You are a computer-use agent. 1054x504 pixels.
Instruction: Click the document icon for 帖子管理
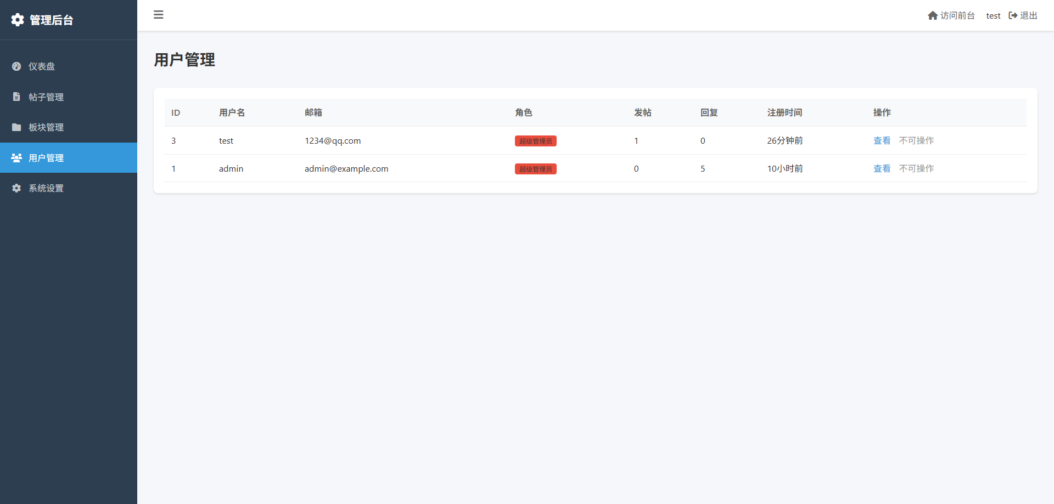point(16,97)
